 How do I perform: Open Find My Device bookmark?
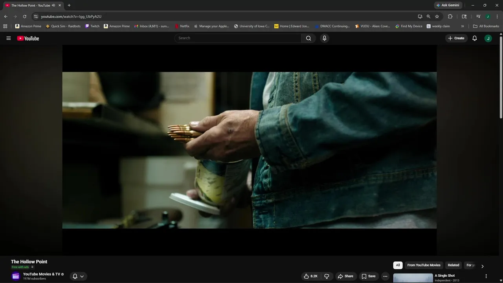click(x=409, y=26)
